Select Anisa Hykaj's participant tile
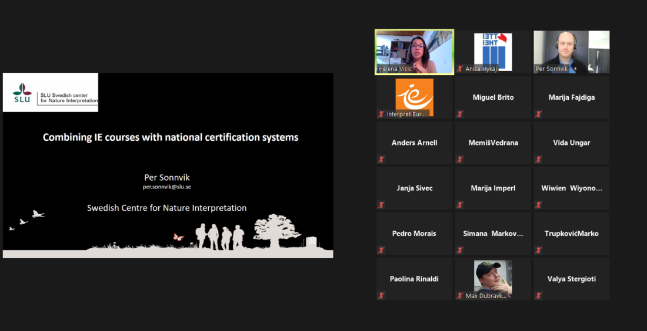The width and height of the screenshot is (647, 331). [493, 52]
